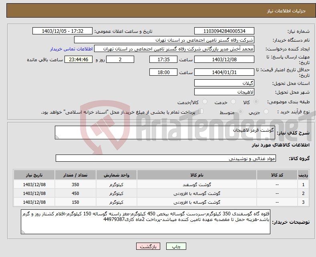Screen dimensions: 316x257
Task: Select the کالا radio button
Action: point(256,102)
